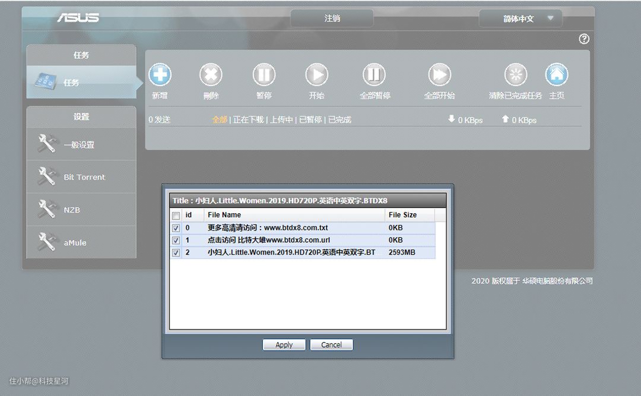Show only 已完成 (Completed) tasks
This screenshot has height=396, width=641.
[x=339, y=120]
